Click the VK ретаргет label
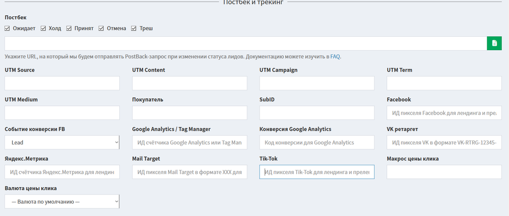Image resolution: width=509 pixels, height=216 pixels. 402,129
